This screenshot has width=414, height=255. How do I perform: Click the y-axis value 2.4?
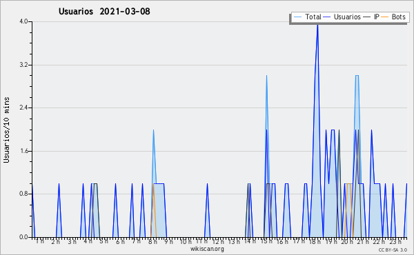(x=23, y=108)
